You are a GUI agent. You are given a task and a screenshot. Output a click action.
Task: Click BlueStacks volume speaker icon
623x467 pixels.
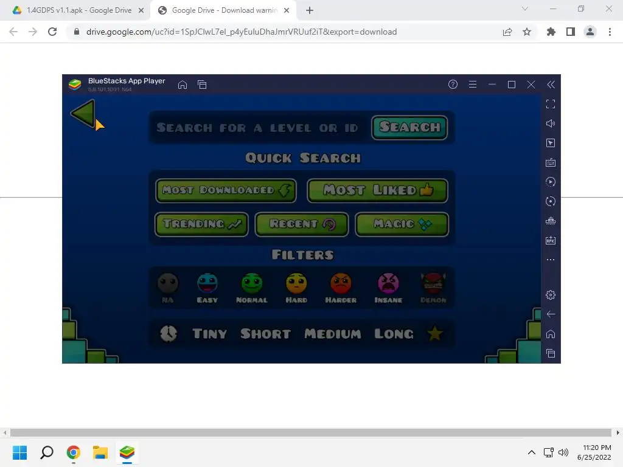551,123
